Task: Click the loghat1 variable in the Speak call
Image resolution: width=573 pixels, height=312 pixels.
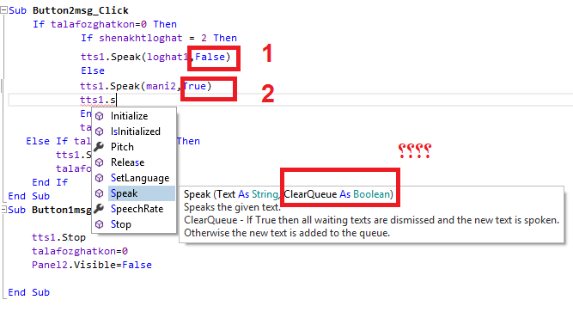Action: click(168, 57)
